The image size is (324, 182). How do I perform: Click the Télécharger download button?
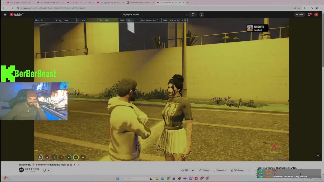click(237, 170)
